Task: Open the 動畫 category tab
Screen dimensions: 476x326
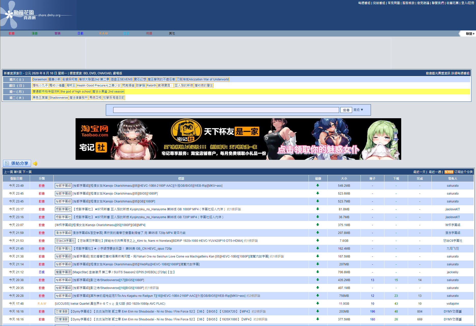Action: click(x=12, y=33)
